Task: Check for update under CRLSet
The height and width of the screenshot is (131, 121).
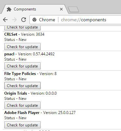Action: click(22, 47)
